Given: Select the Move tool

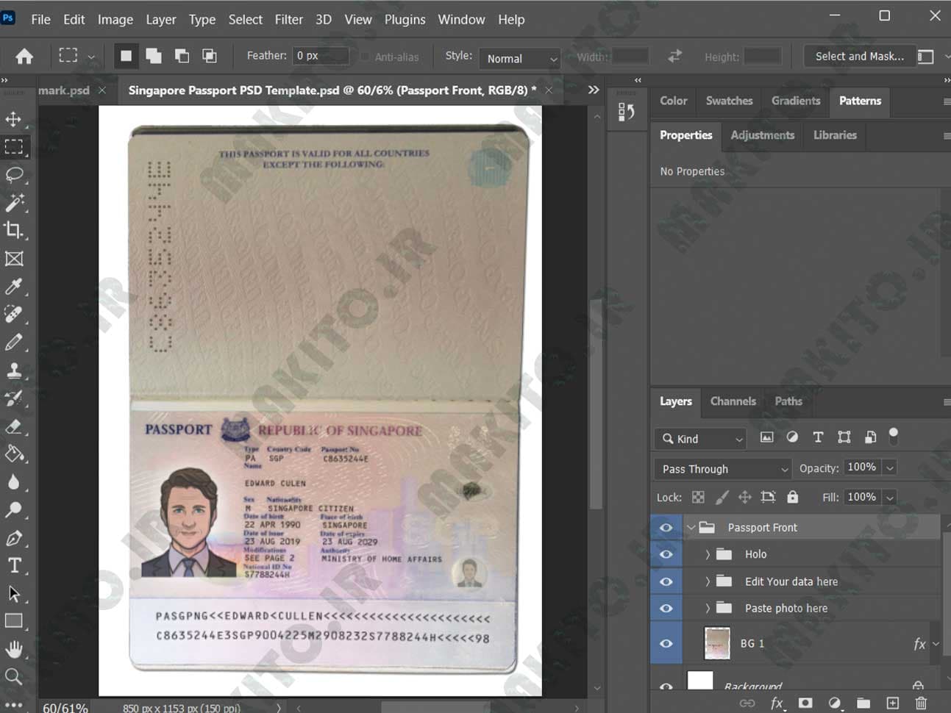Looking at the screenshot, I should pyautogui.click(x=13, y=119).
